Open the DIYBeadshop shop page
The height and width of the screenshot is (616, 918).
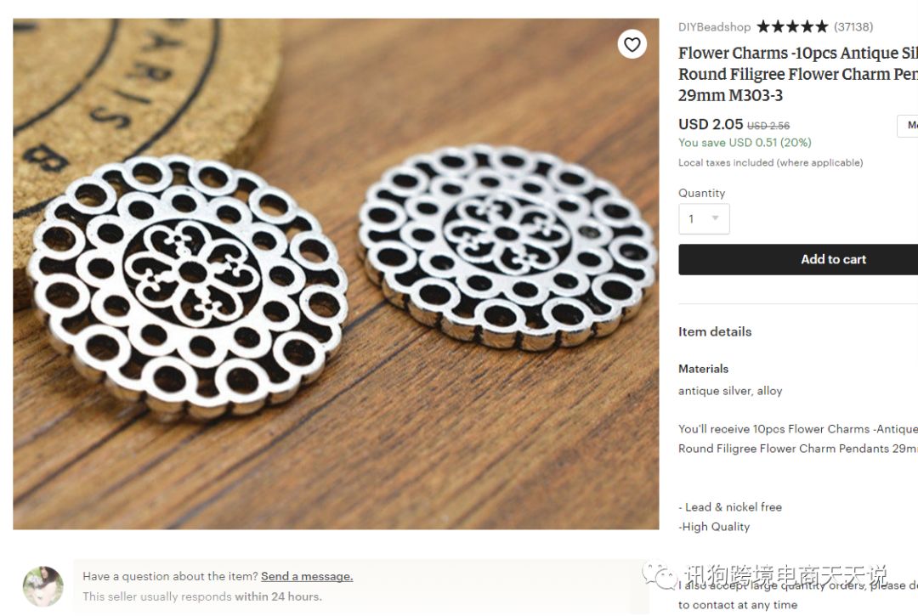coord(715,27)
